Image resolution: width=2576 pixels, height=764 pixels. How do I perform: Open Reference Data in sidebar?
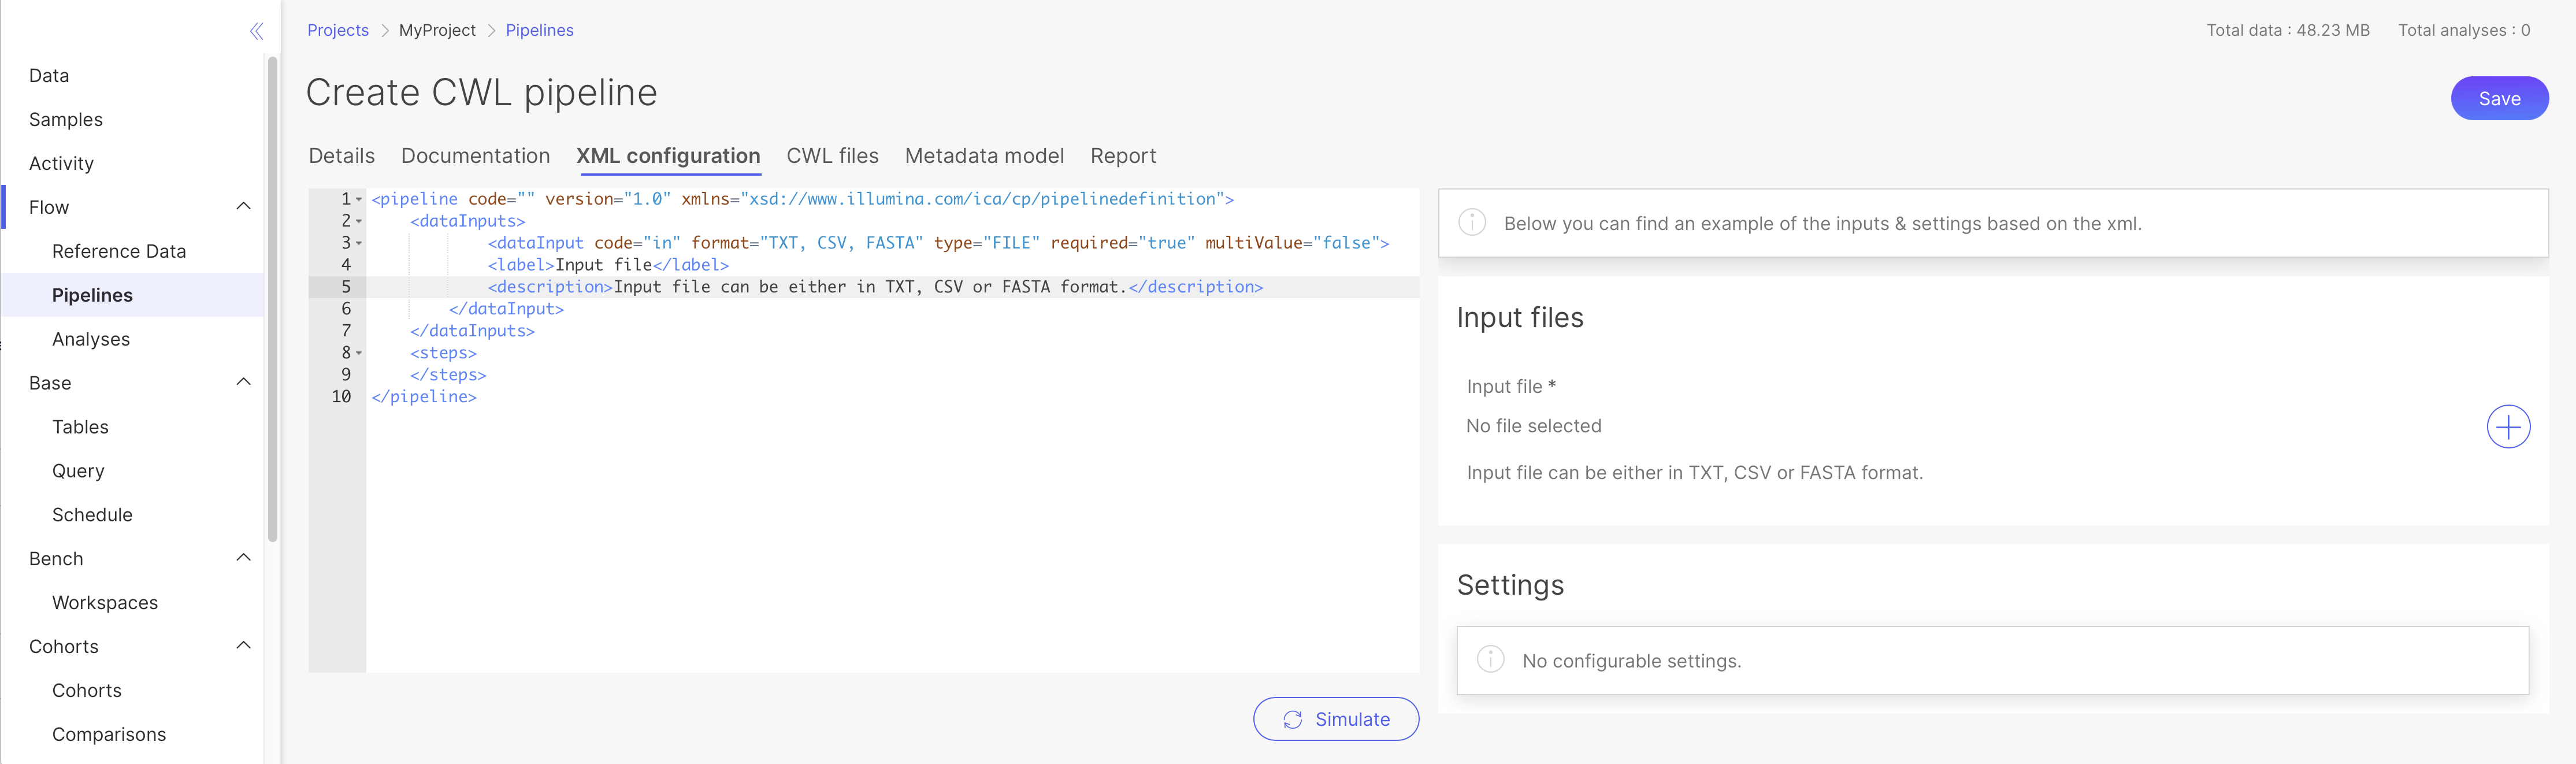tap(119, 251)
